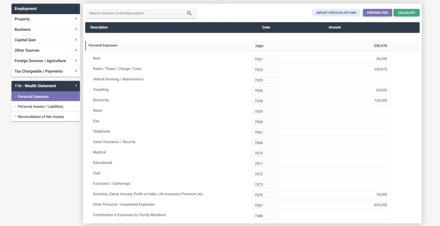The image size is (440, 226).
Task: Click the Electricity description label
Action: pyautogui.click(x=101, y=100)
